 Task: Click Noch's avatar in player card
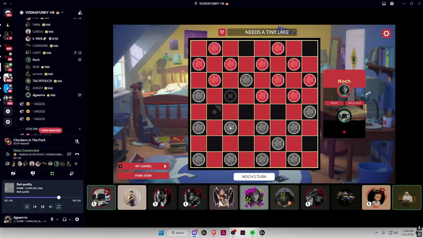[344, 91]
